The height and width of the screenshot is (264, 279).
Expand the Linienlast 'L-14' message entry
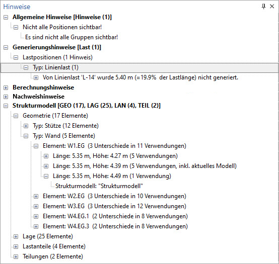click(x=36, y=78)
